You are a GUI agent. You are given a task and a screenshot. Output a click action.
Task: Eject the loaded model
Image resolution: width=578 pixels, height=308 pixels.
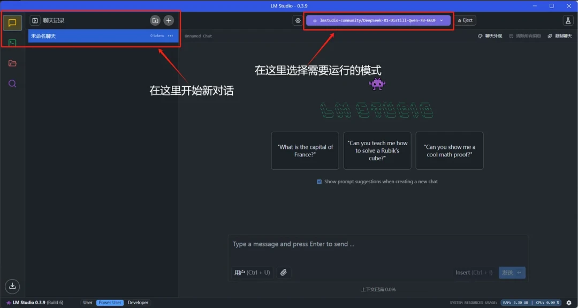click(465, 21)
